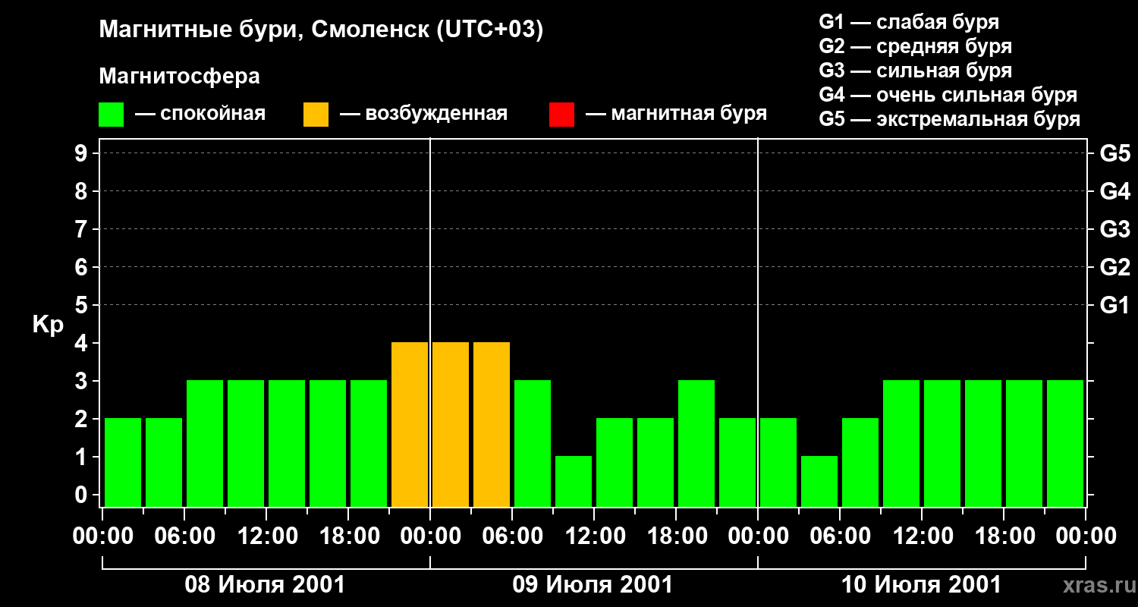1138x607 pixels.
Task: Click the green 'спокойная' legend swatch
Action: point(111,115)
